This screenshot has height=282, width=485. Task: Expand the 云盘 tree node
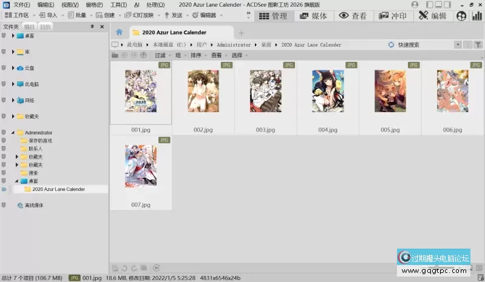pyautogui.click(x=13, y=68)
